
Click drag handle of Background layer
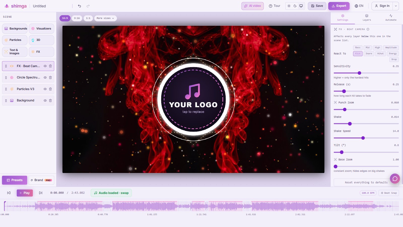click(x=6, y=100)
